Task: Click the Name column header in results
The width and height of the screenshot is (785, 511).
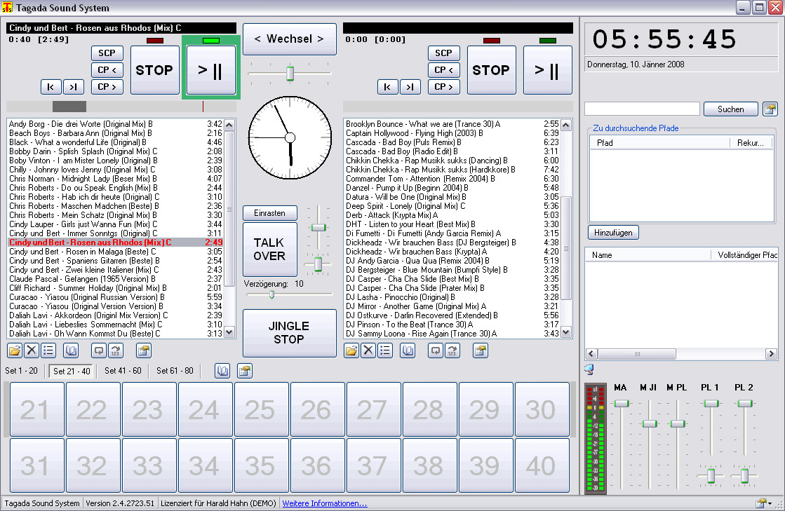Action: 602,255
